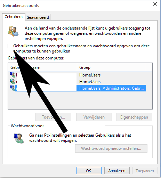The height and width of the screenshot is (178, 161).
Task: Click the users-with-key icon beside the description
Action: tap(13, 31)
